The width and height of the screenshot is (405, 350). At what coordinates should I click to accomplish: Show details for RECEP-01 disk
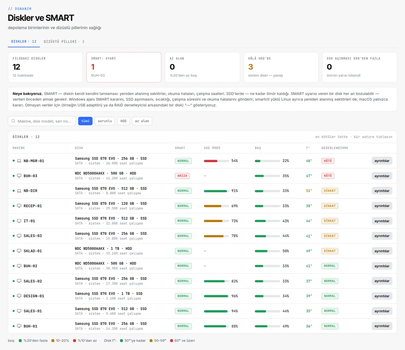pos(382,206)
